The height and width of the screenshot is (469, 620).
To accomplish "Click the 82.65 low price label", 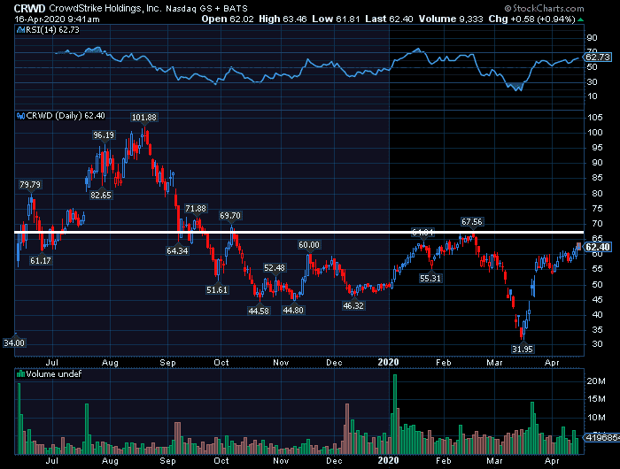I will (101, 196).
